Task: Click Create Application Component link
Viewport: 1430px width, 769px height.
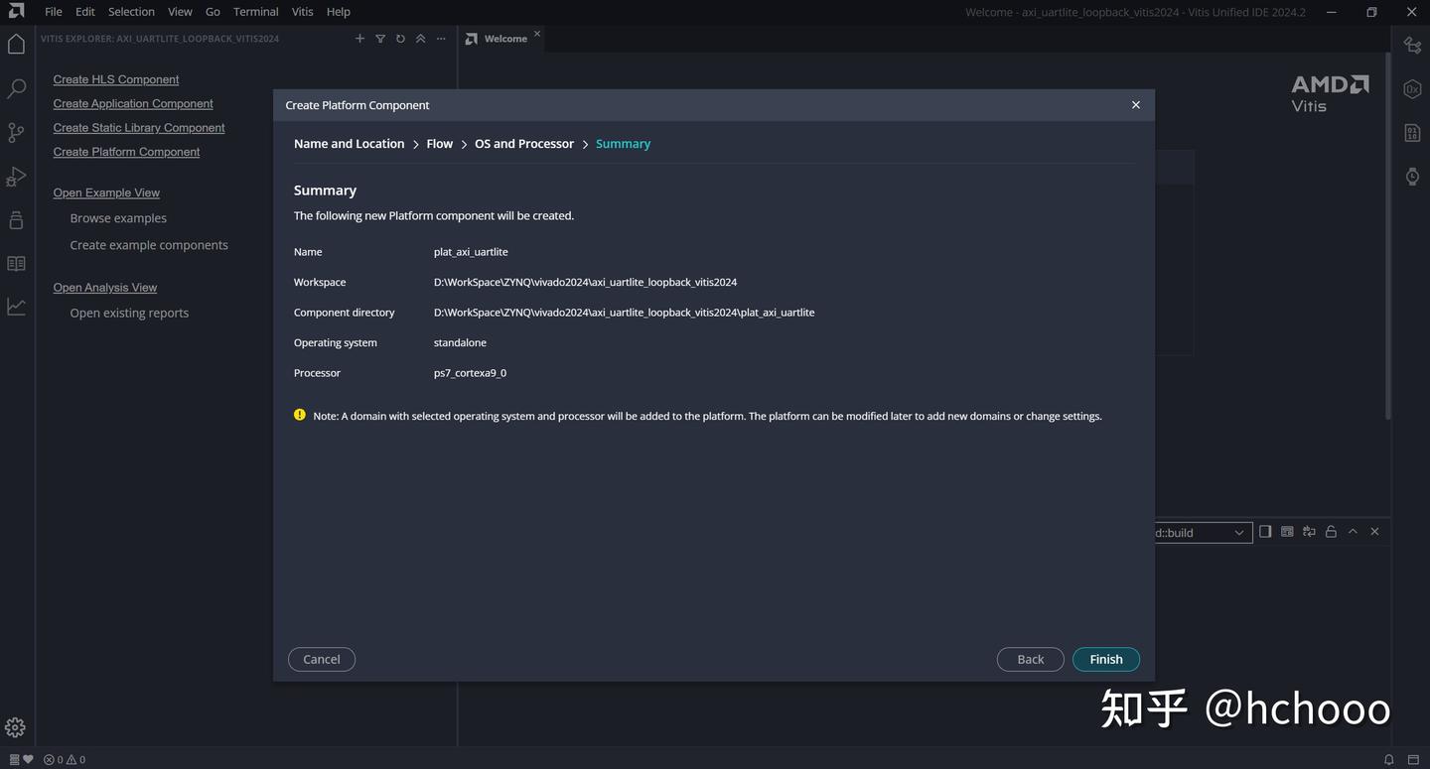Action: [133, 103]
